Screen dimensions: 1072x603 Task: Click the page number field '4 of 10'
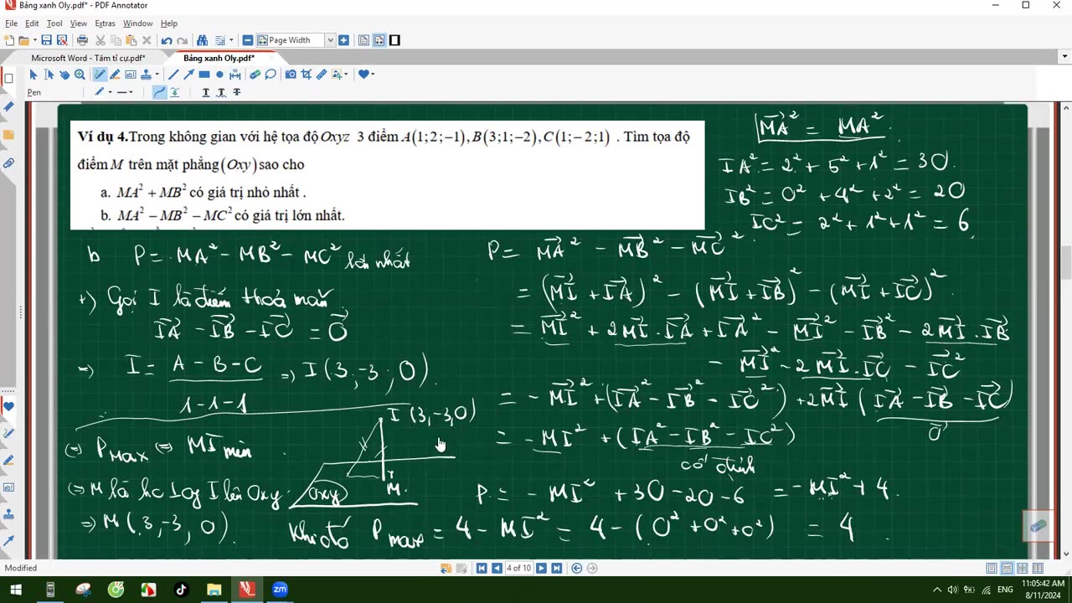tap(518, 568)
